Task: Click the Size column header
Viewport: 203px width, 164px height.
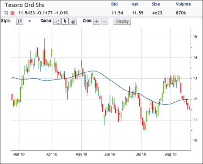Action: pos(156,4)
